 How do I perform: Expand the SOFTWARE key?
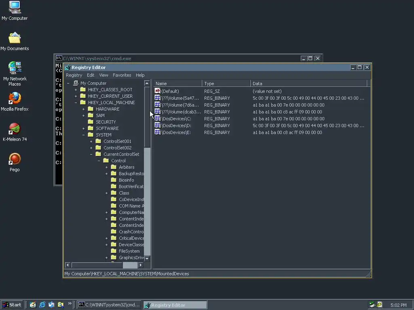click(x=83, y=128)
